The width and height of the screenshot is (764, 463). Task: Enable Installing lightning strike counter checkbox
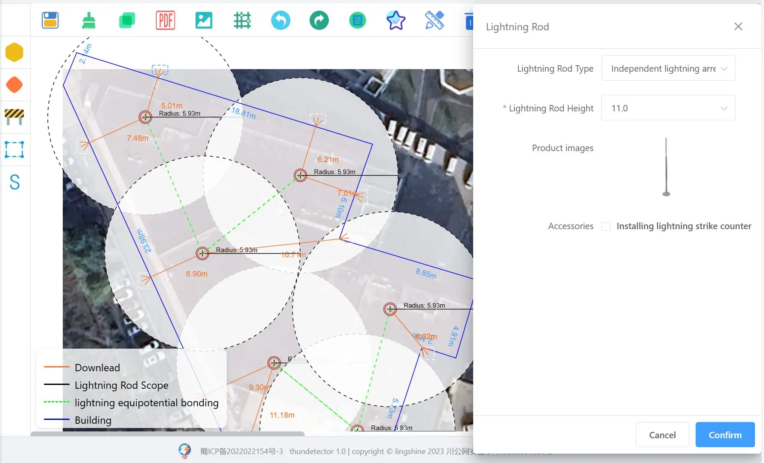coord(606,226)
